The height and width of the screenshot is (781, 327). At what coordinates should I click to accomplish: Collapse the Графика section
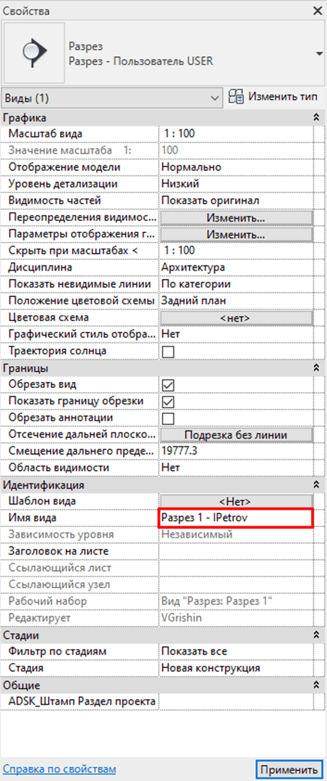pyautogui.click(x=317, y=118)
